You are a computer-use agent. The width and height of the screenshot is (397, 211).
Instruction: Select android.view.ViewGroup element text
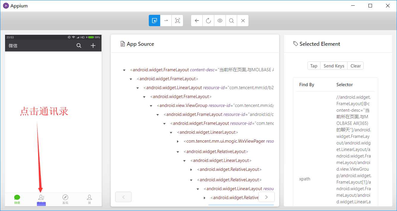click(x=215, y=105)
